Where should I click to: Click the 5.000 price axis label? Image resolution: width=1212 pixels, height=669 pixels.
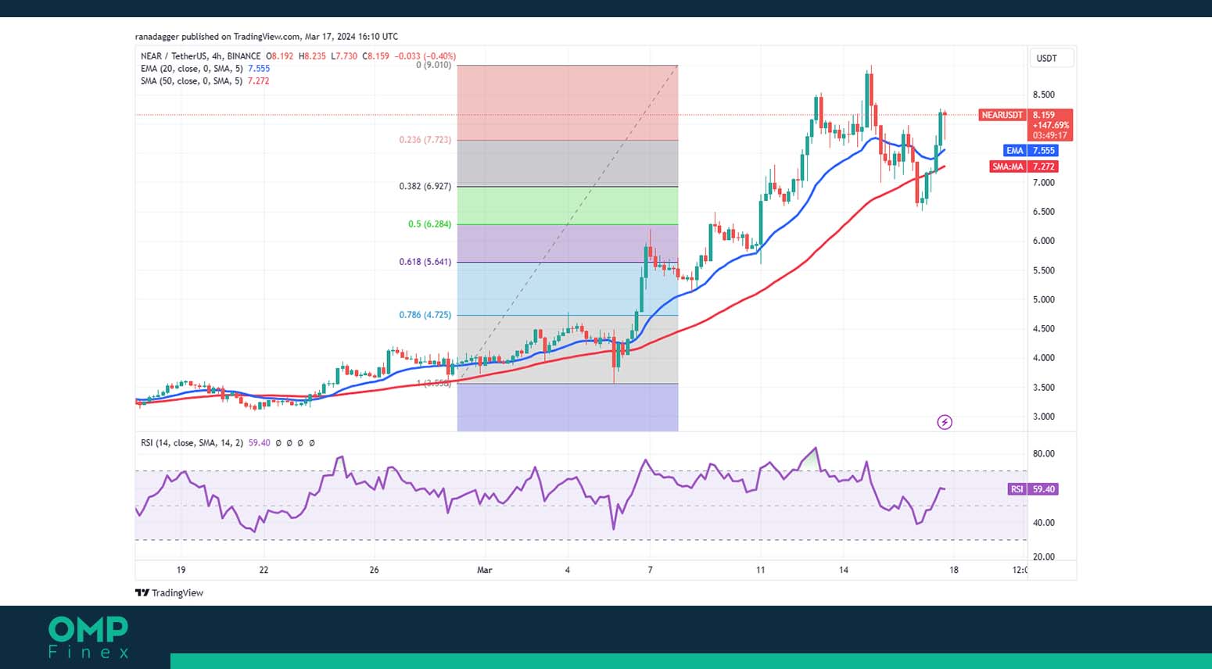pos(1044,299)
